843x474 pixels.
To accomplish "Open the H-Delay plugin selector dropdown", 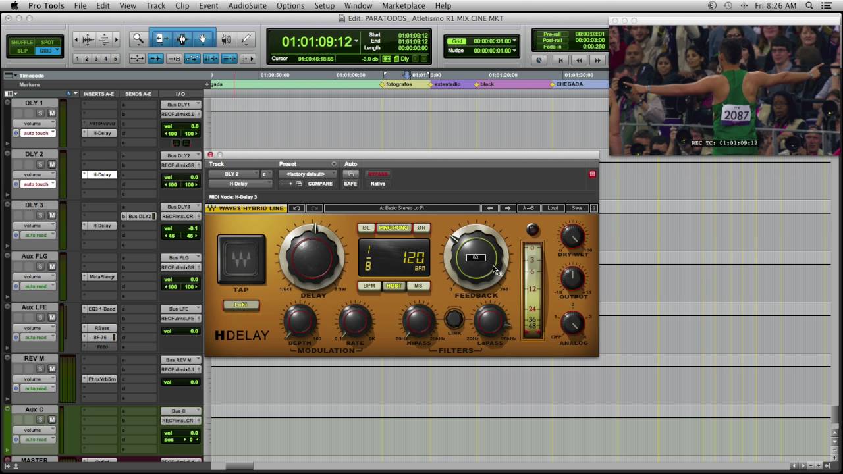I will coord(240,184).
